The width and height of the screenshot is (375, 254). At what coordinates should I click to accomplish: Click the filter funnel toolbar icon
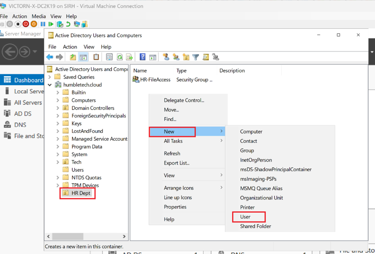pos(196,57)
